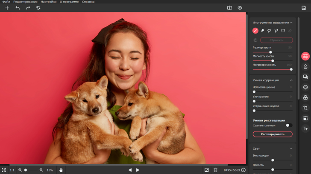Viewport: 311px width, 174px height.
Task: Select the brush selection tool
Action: point(255,31)
